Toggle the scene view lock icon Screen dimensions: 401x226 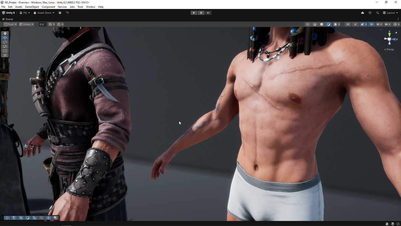tap(396, 32)
